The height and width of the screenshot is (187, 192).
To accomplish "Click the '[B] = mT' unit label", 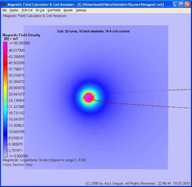I will (11, 39).
